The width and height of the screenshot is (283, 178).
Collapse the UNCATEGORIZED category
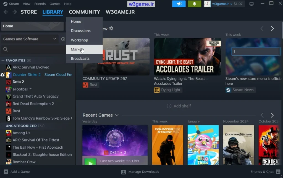pos(3,126)
